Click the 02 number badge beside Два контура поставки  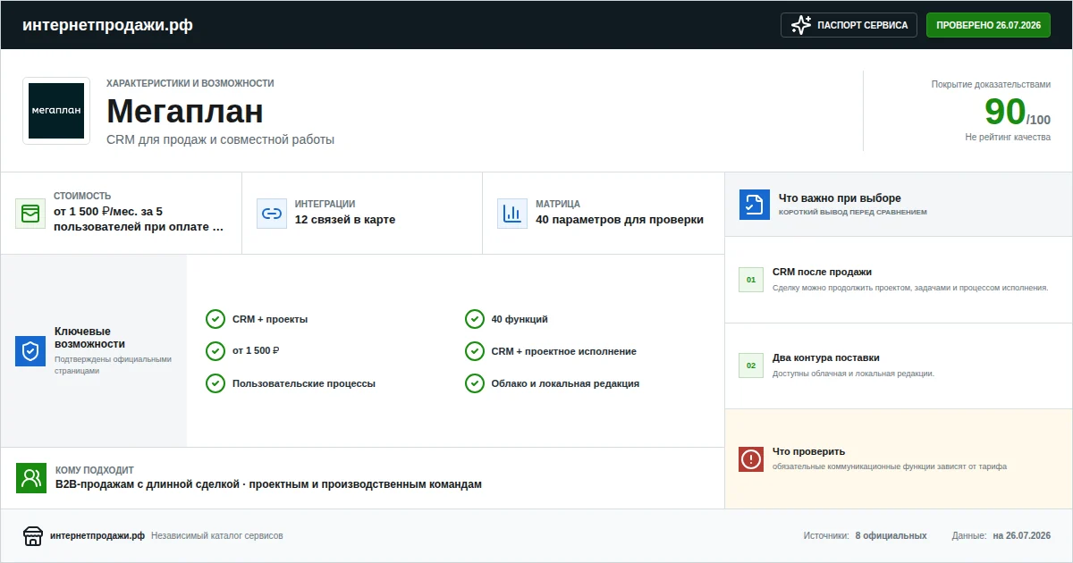point(751,366)
